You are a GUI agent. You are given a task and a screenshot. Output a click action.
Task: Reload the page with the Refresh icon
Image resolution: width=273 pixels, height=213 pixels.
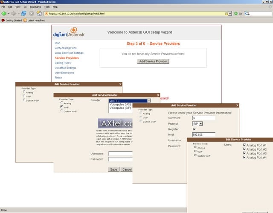[24, 13]
